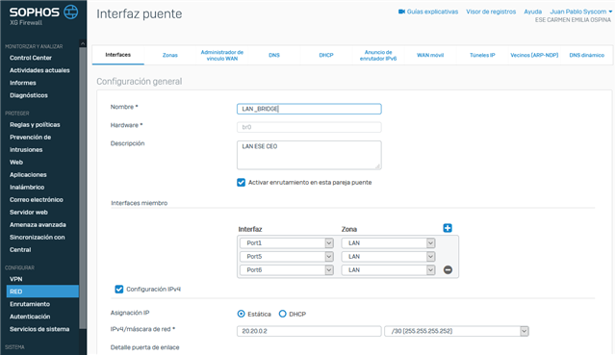Click the Ayuda link
Screen dimensions: 616x355
532,12
